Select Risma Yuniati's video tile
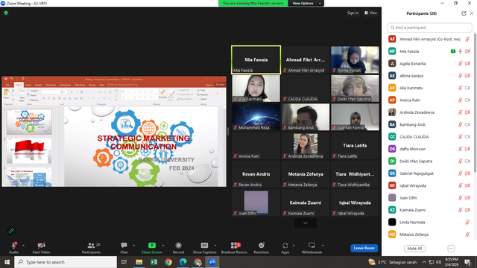Screen dimensions: 477x268 (355, 60)
